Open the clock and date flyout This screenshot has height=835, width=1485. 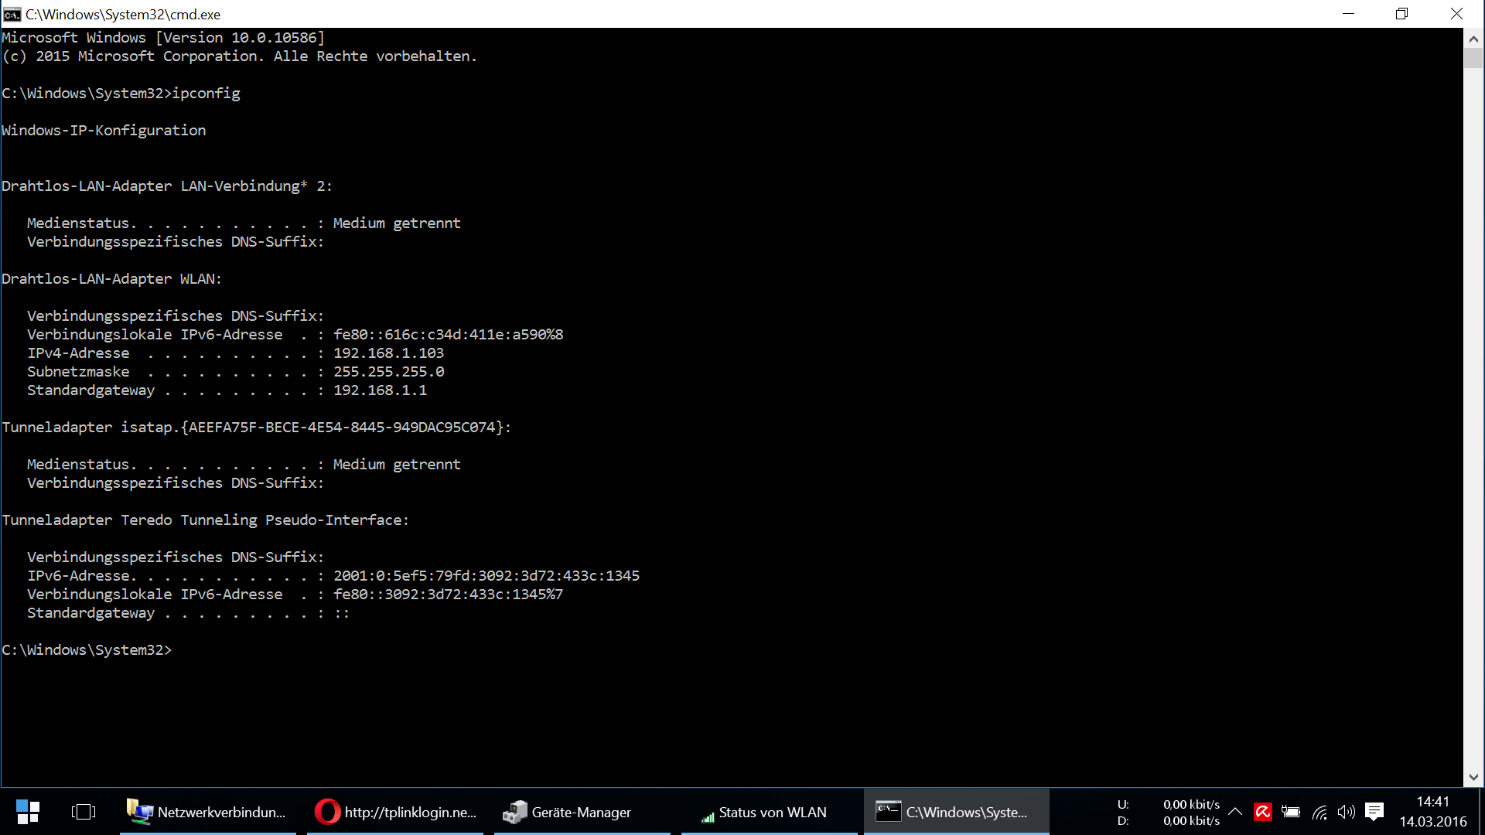pos(1432,812)
